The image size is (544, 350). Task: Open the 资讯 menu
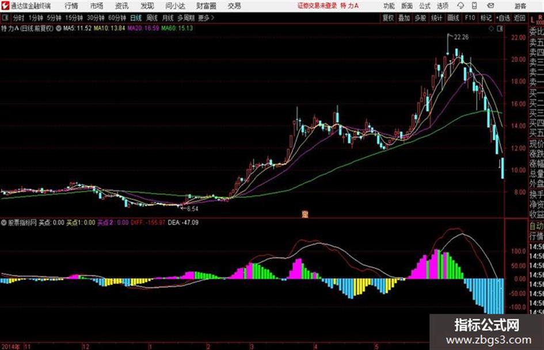[122, 6]
